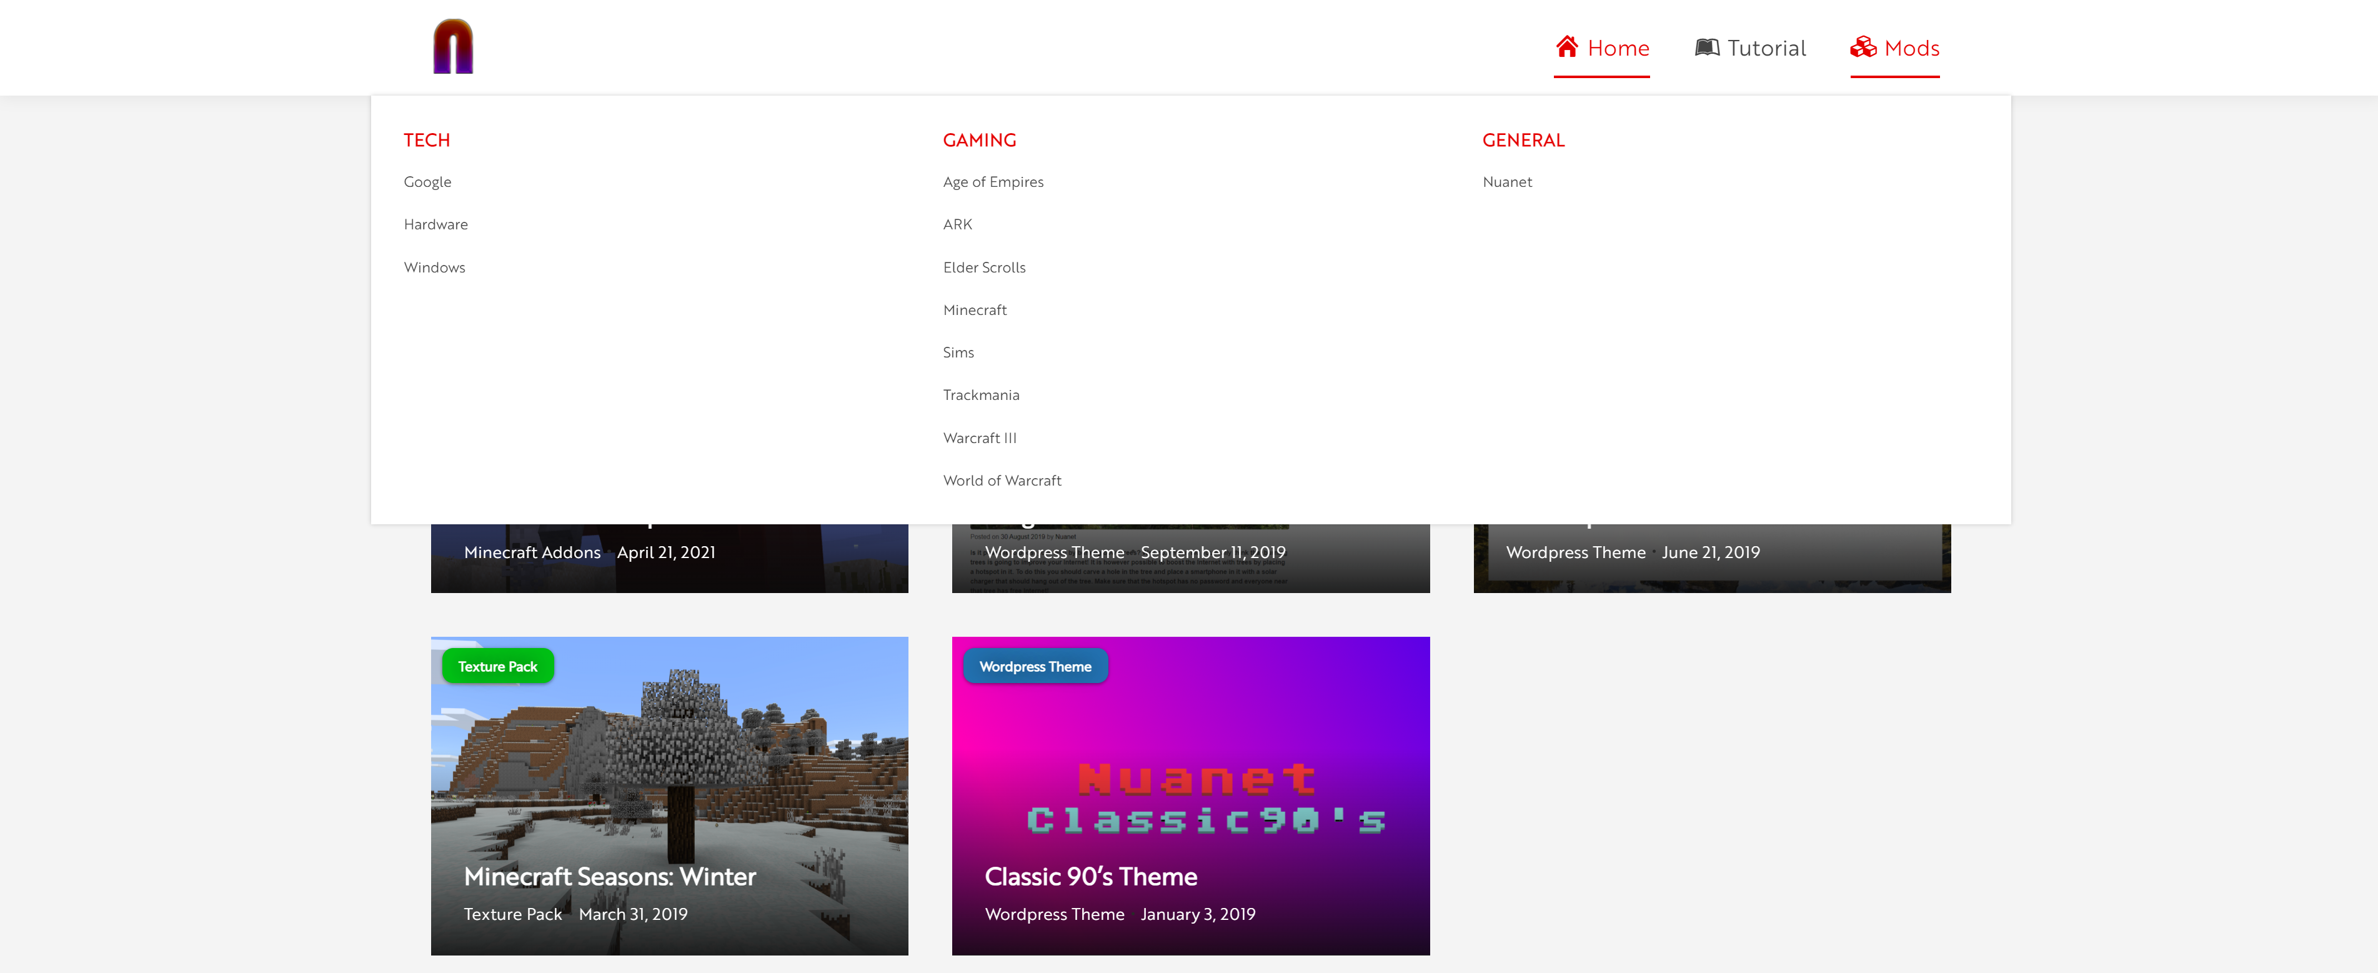Click the March 31, 2019 date
The height and width of the screenshot is (973, 2378).
(632, 915)
